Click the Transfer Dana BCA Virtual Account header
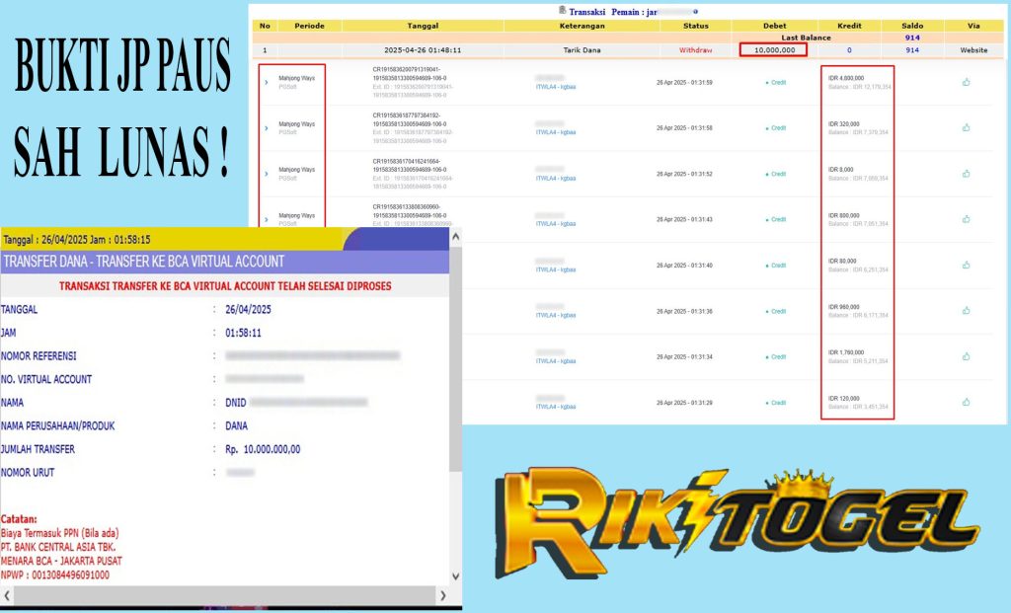 (x=144, y=262)
